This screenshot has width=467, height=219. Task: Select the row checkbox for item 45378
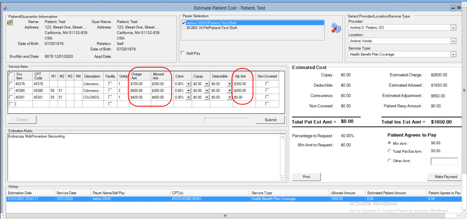11,84
